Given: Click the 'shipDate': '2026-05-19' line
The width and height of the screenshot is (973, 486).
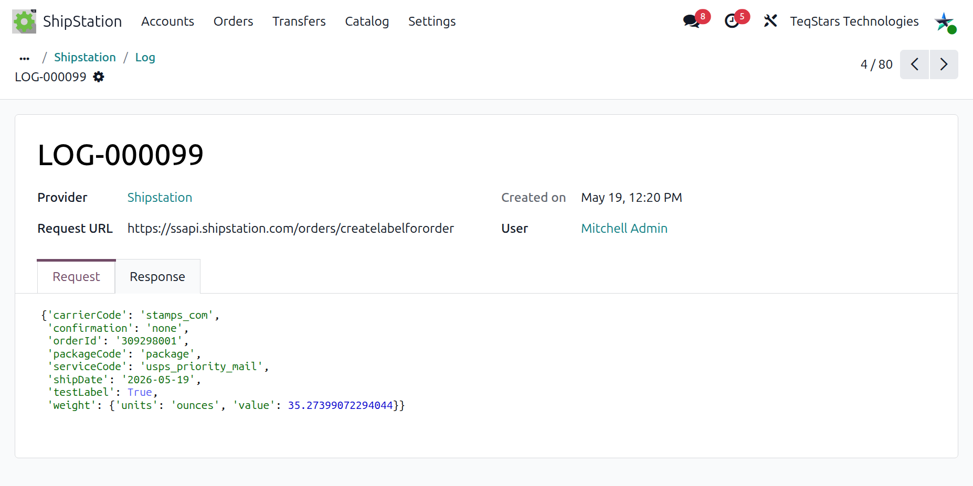Looking at the screenshot, I should (124, 380).
